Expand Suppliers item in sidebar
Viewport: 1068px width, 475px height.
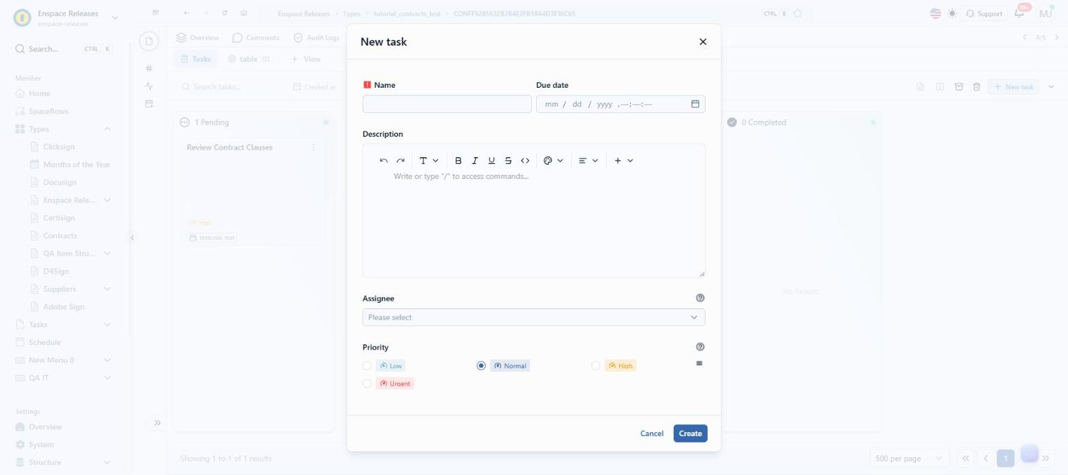[107, 289]
